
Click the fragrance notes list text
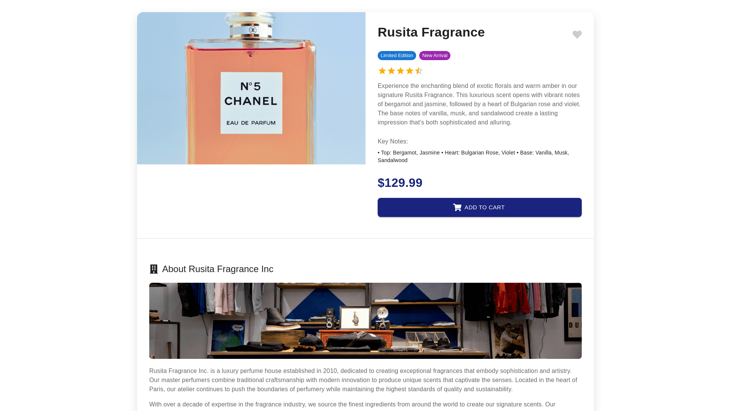(x=473, y=156)
